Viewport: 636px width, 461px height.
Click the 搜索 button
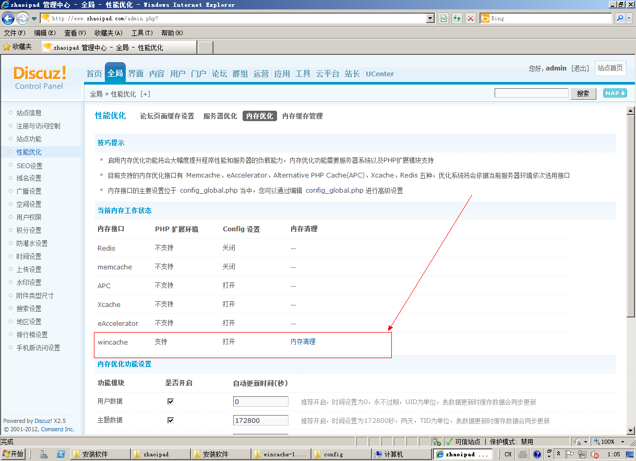583,93
